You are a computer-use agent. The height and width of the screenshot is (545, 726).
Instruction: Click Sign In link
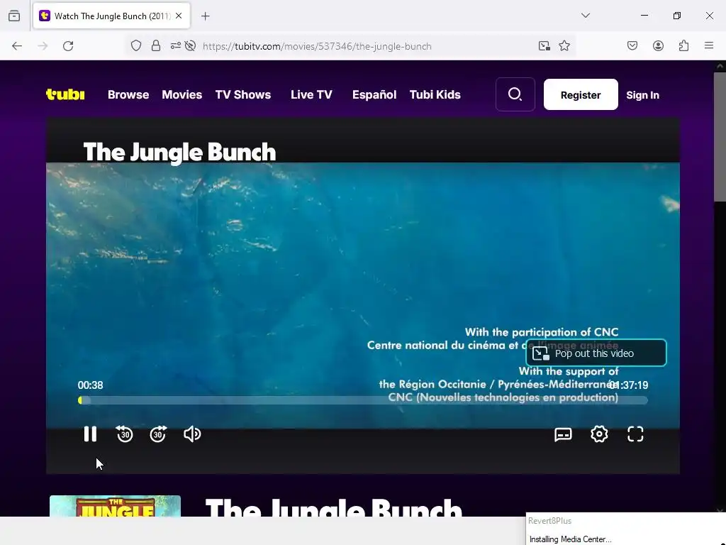pyautogui.click(x=642, y=95)
